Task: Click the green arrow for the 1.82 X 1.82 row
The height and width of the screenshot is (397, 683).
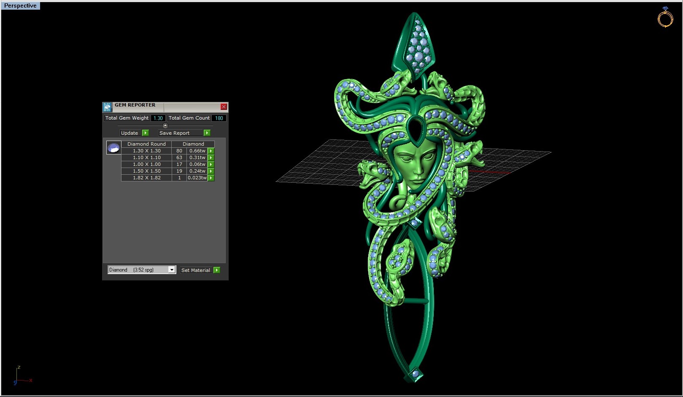Action: pyautogui.click(x=211, y=178)
